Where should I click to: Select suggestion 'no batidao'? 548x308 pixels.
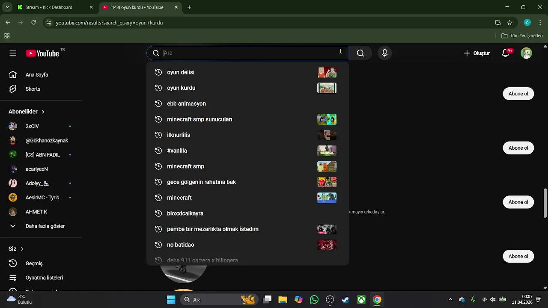point(247,245)
